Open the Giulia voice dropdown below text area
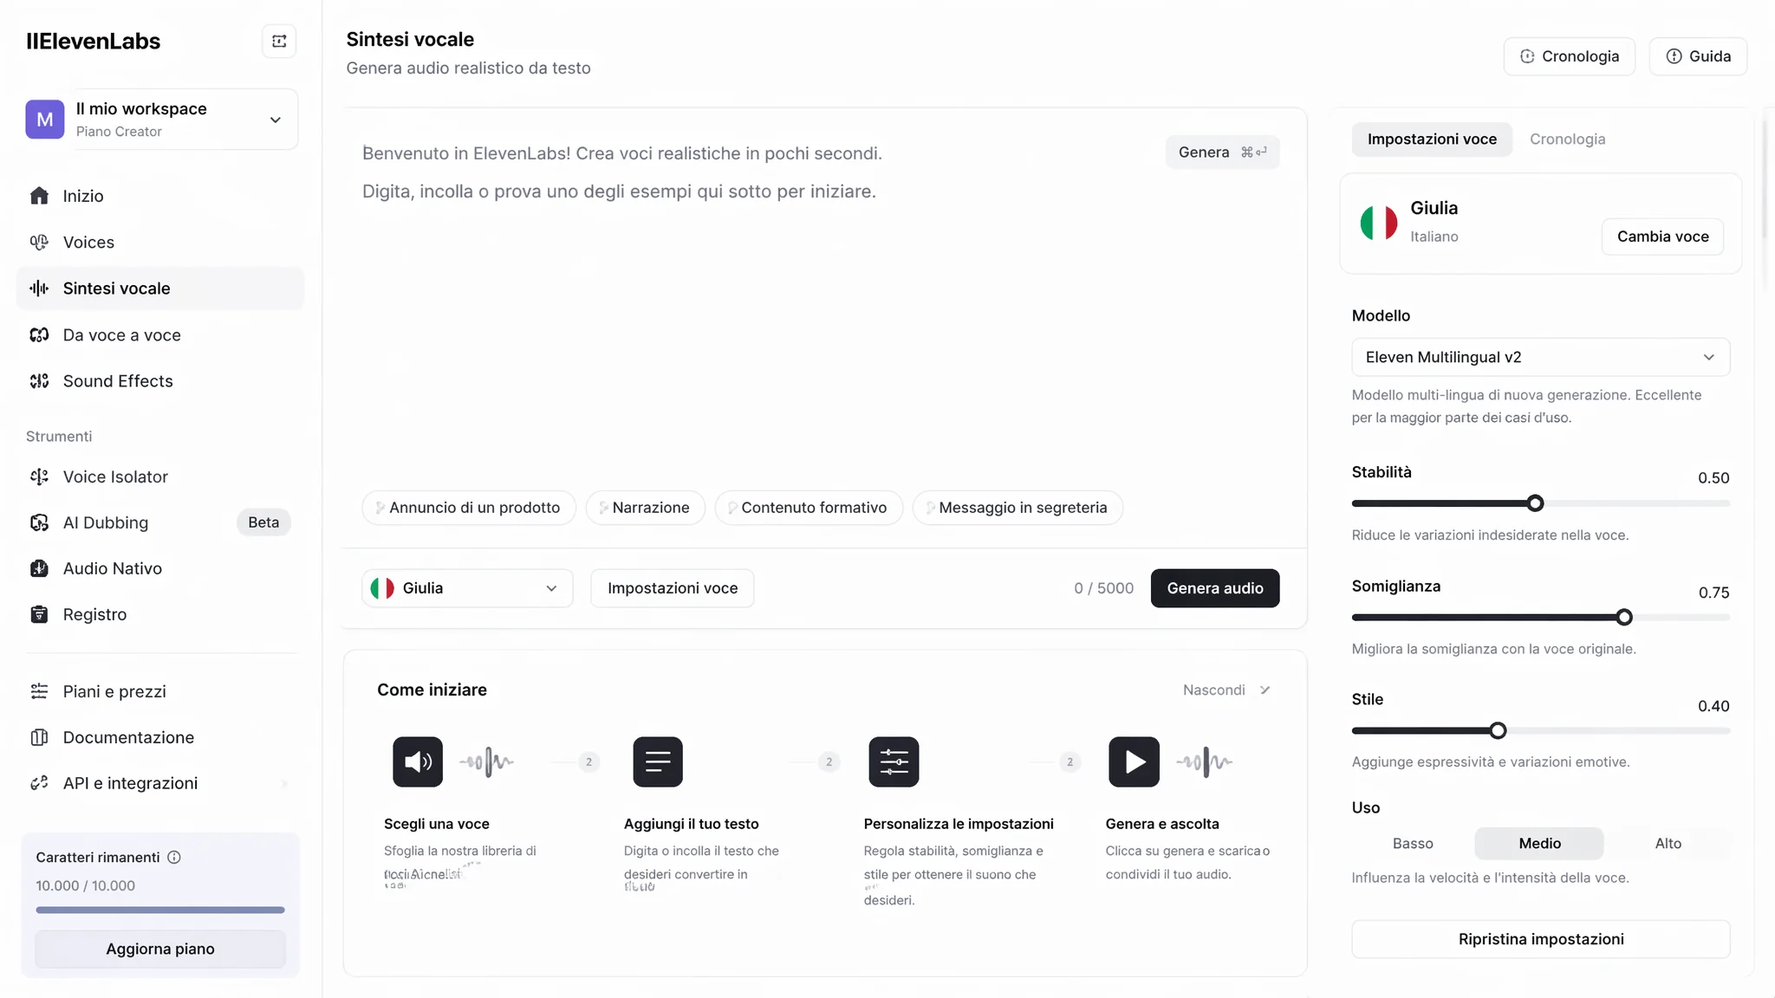 pyautogui.click(x=467, y=588)
